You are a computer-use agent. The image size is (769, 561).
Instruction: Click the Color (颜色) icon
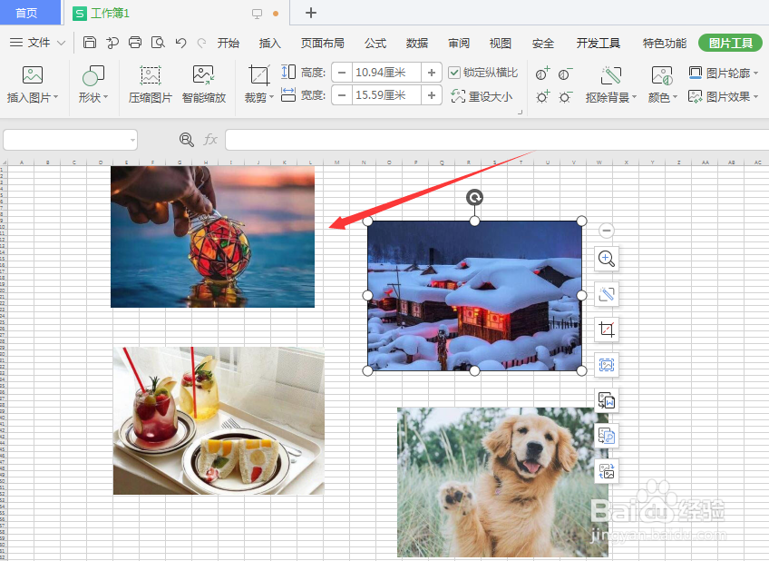click(662, 75)
